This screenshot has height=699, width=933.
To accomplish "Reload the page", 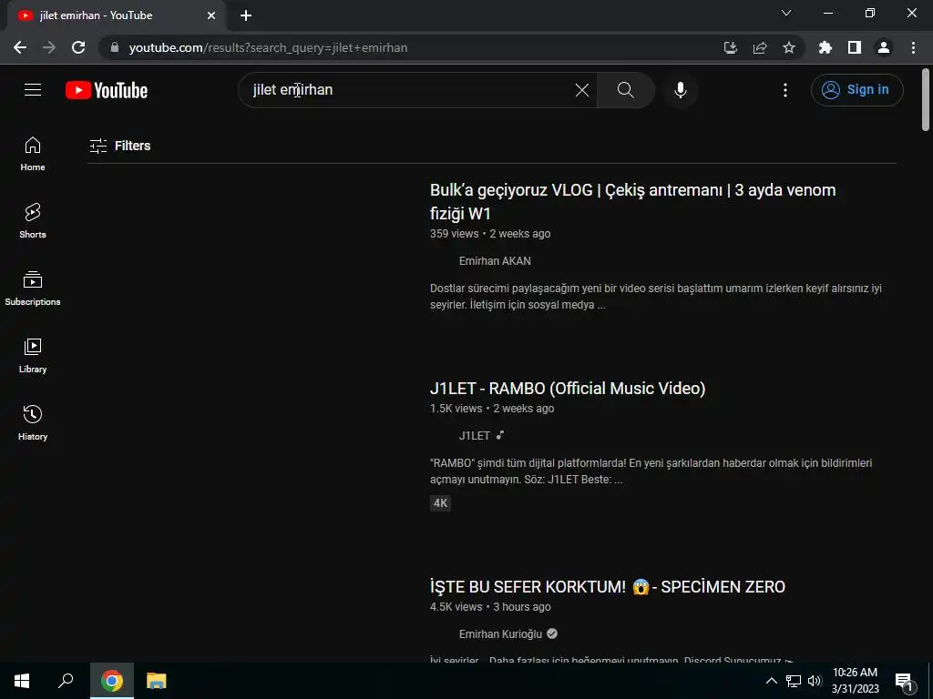I will click(78, 47).
